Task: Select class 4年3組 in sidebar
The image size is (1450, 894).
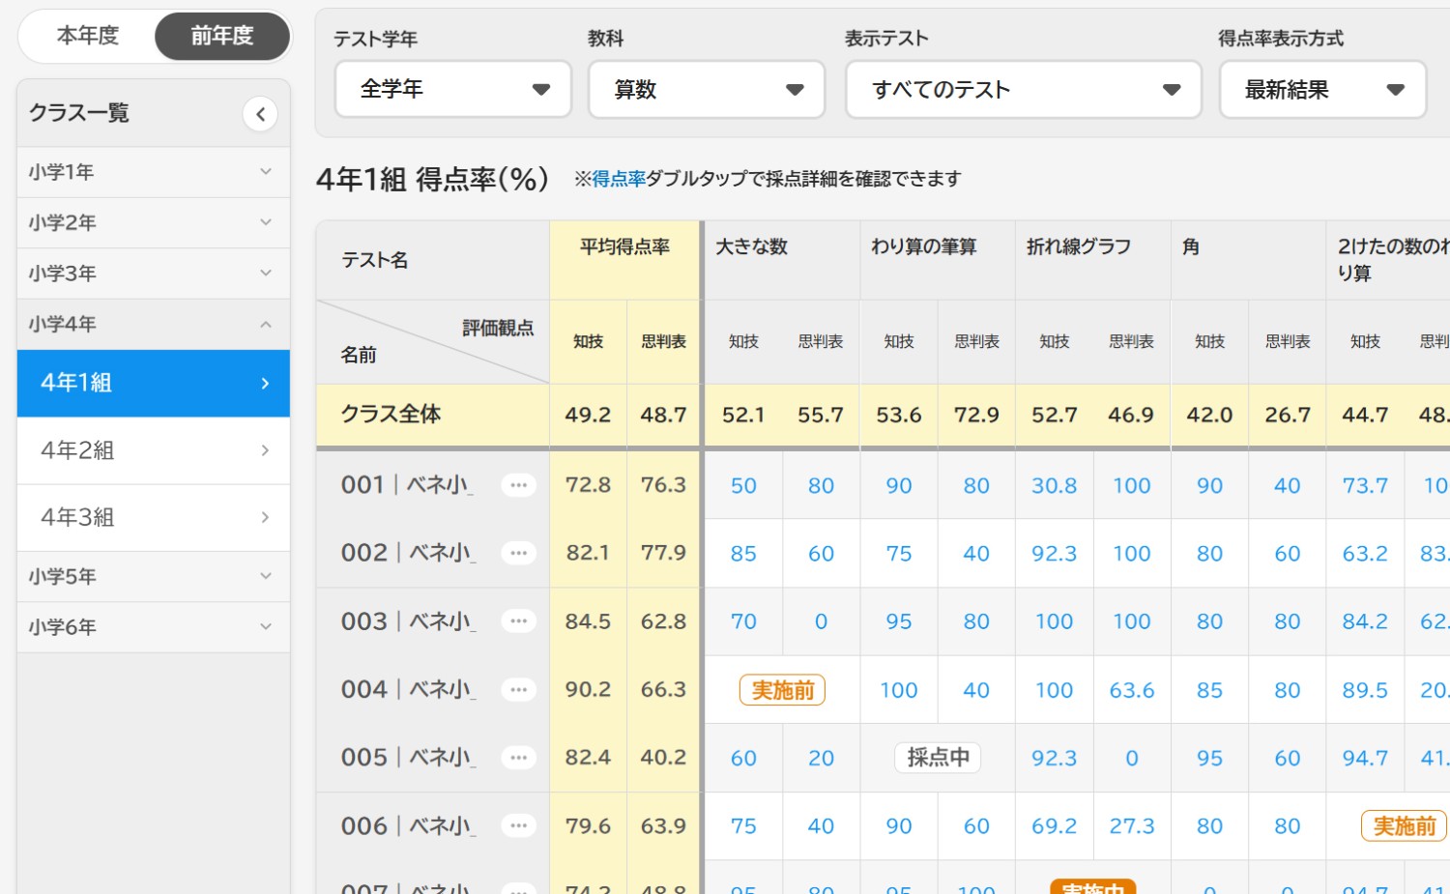Action: [153, 517]
